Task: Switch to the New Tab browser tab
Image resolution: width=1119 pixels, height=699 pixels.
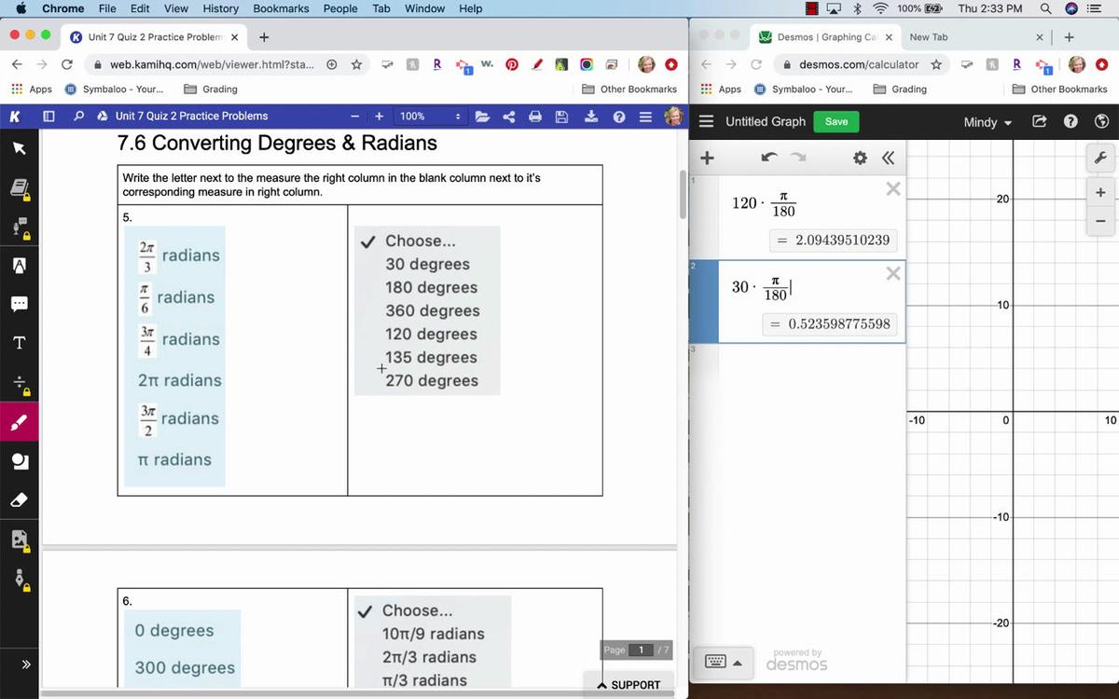Action: click(928, 37)
